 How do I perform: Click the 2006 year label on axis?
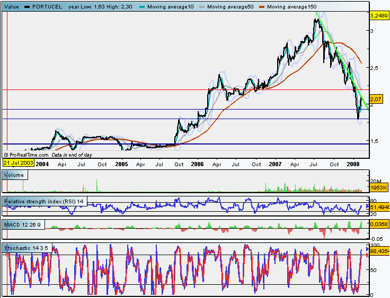[x=197, y=164]
